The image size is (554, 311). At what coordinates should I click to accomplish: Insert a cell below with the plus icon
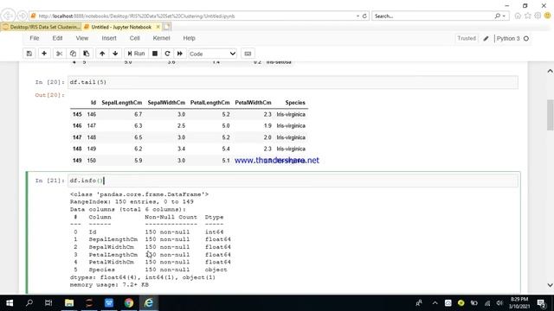point(44,54)
